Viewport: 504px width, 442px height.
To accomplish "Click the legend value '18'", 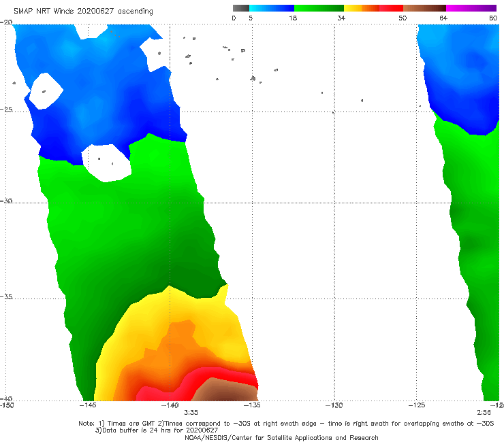I will coord(293,18).
